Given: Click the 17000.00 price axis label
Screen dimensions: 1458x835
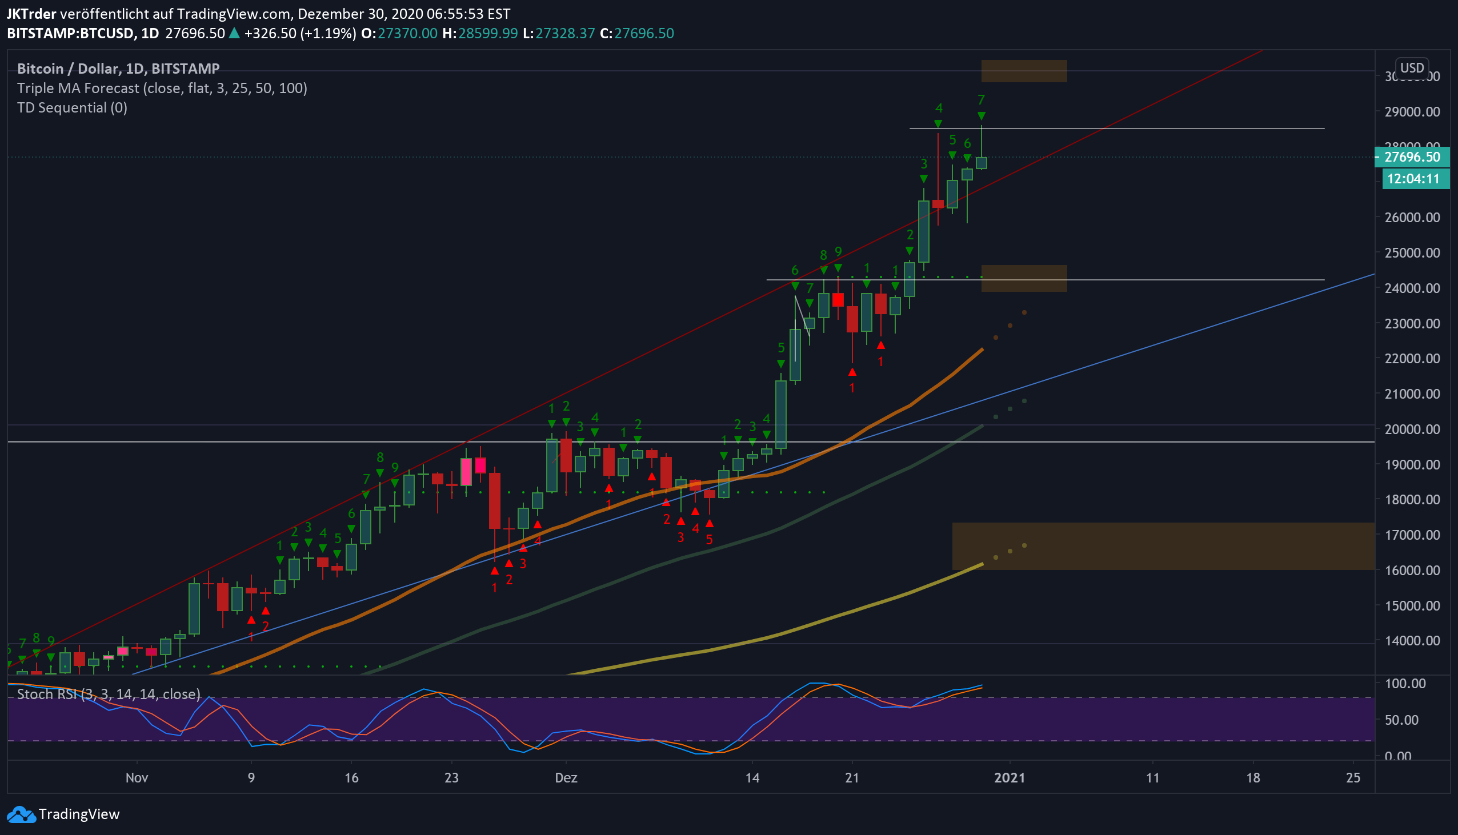Looking at the screenshot, I should (1412, 535).
